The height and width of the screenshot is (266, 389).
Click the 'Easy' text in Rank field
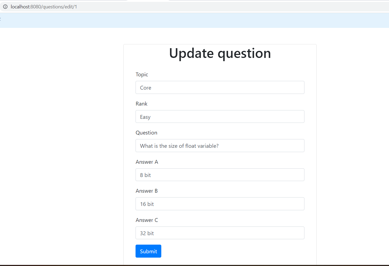point(145,117)
